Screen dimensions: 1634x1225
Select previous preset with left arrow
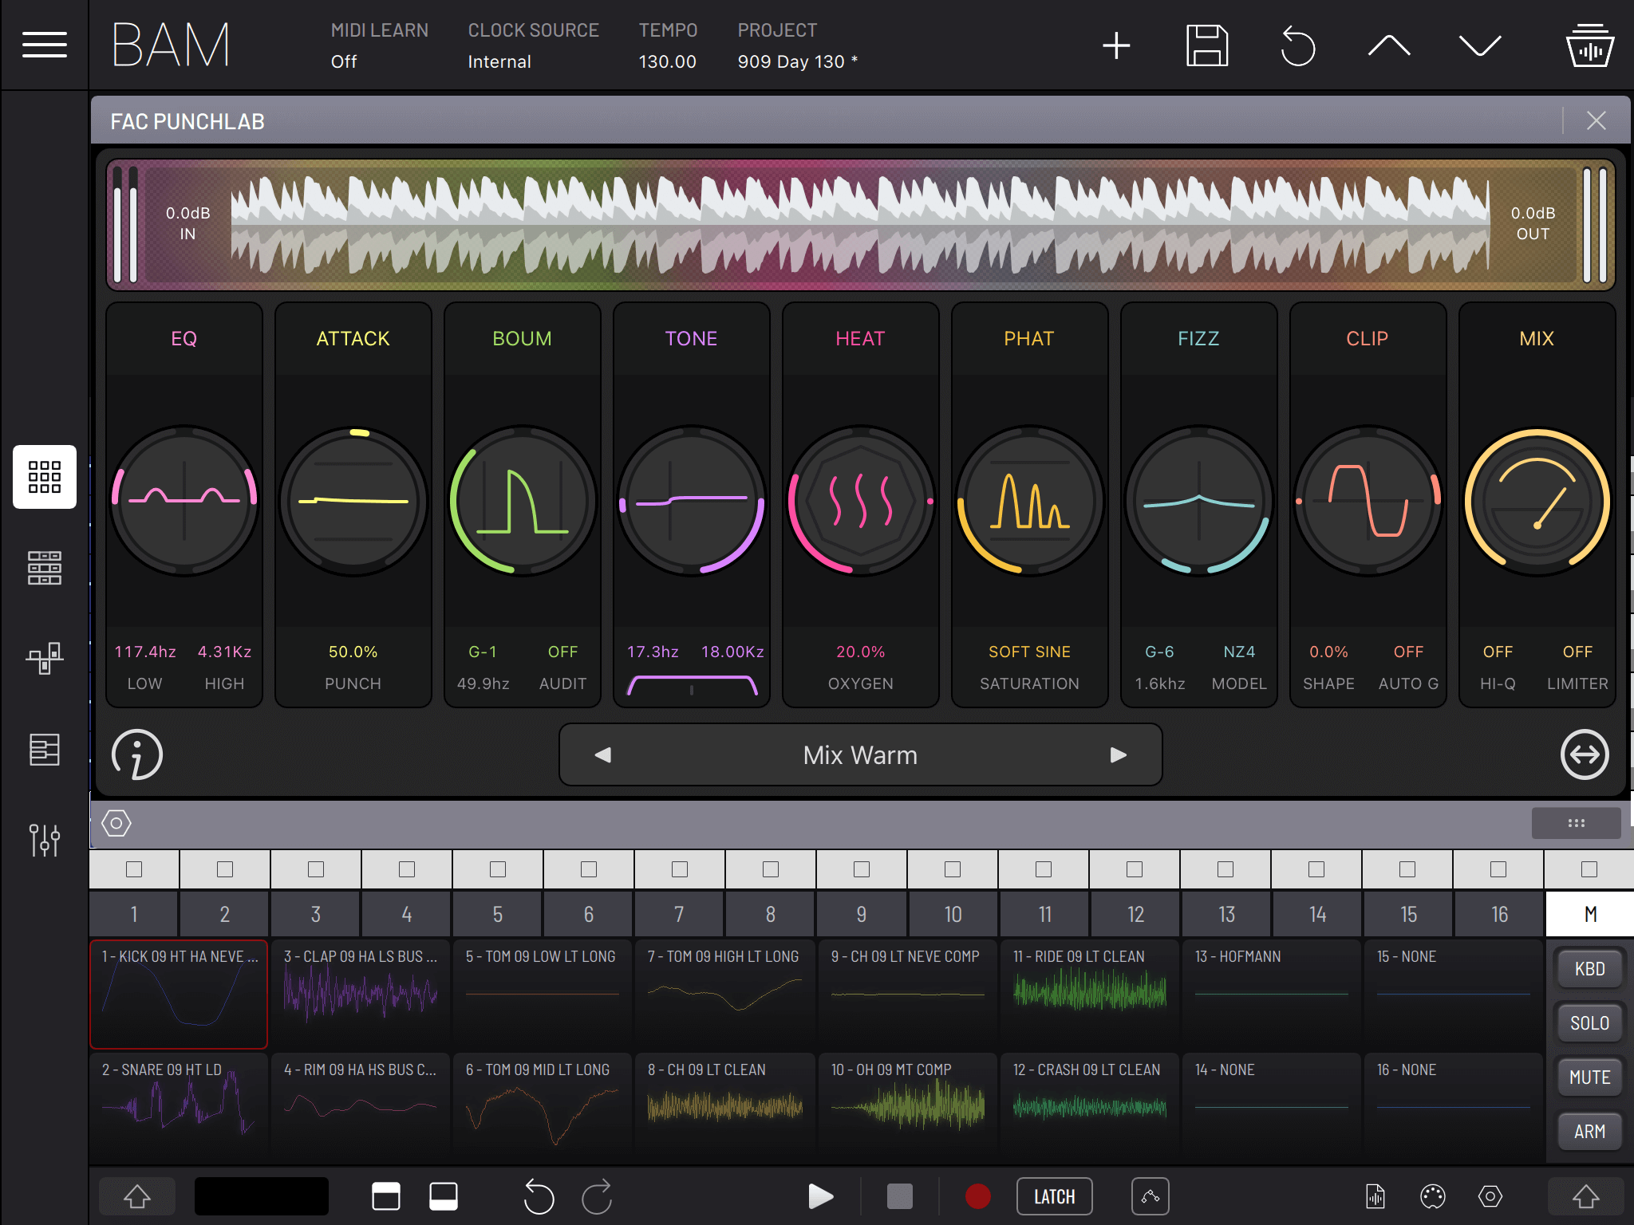coord(603,754)
